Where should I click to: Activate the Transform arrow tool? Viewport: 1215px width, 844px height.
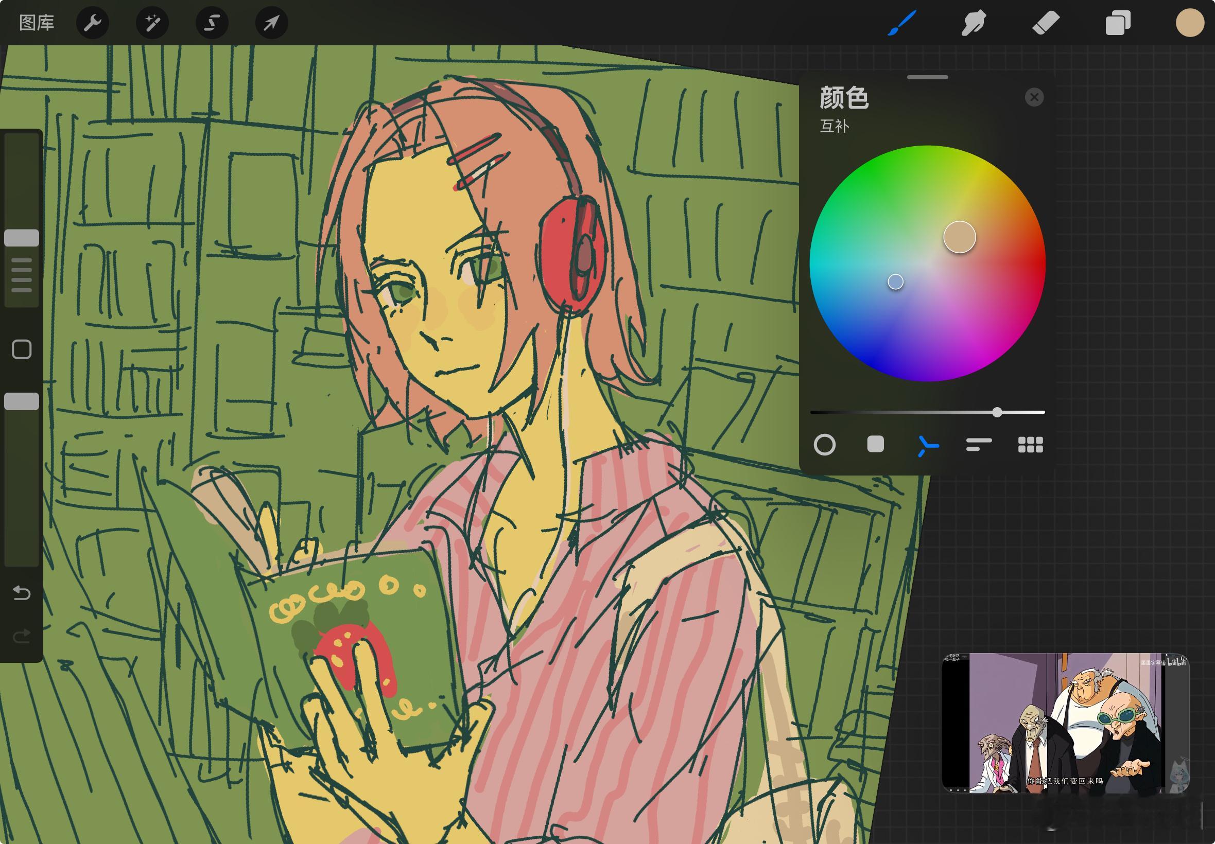tap(272, 23)
